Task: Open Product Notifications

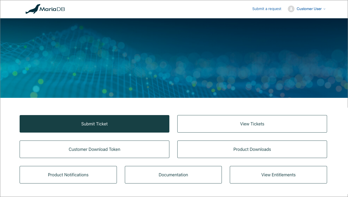Action: point(68,175)
